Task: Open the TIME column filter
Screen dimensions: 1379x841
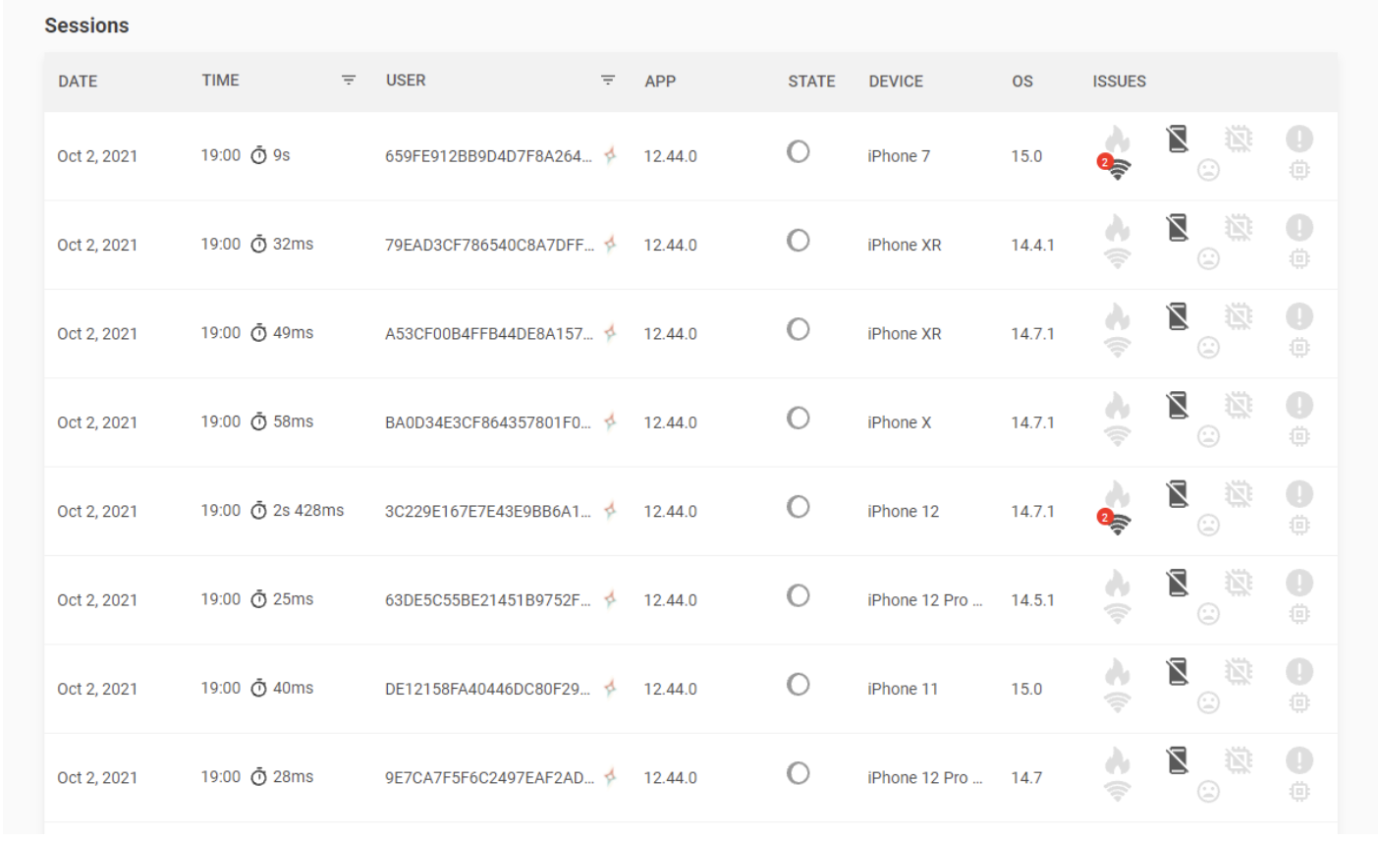Action: click(349, 81)
